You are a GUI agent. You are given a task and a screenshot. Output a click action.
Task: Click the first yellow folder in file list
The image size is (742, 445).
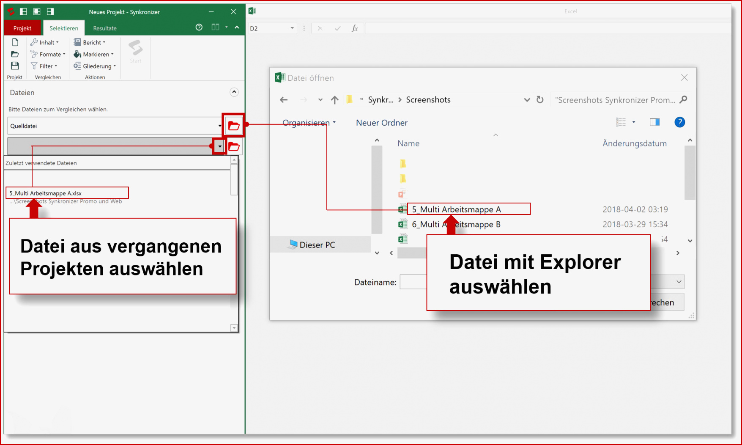pyautogui.click(x=402, y=163)
